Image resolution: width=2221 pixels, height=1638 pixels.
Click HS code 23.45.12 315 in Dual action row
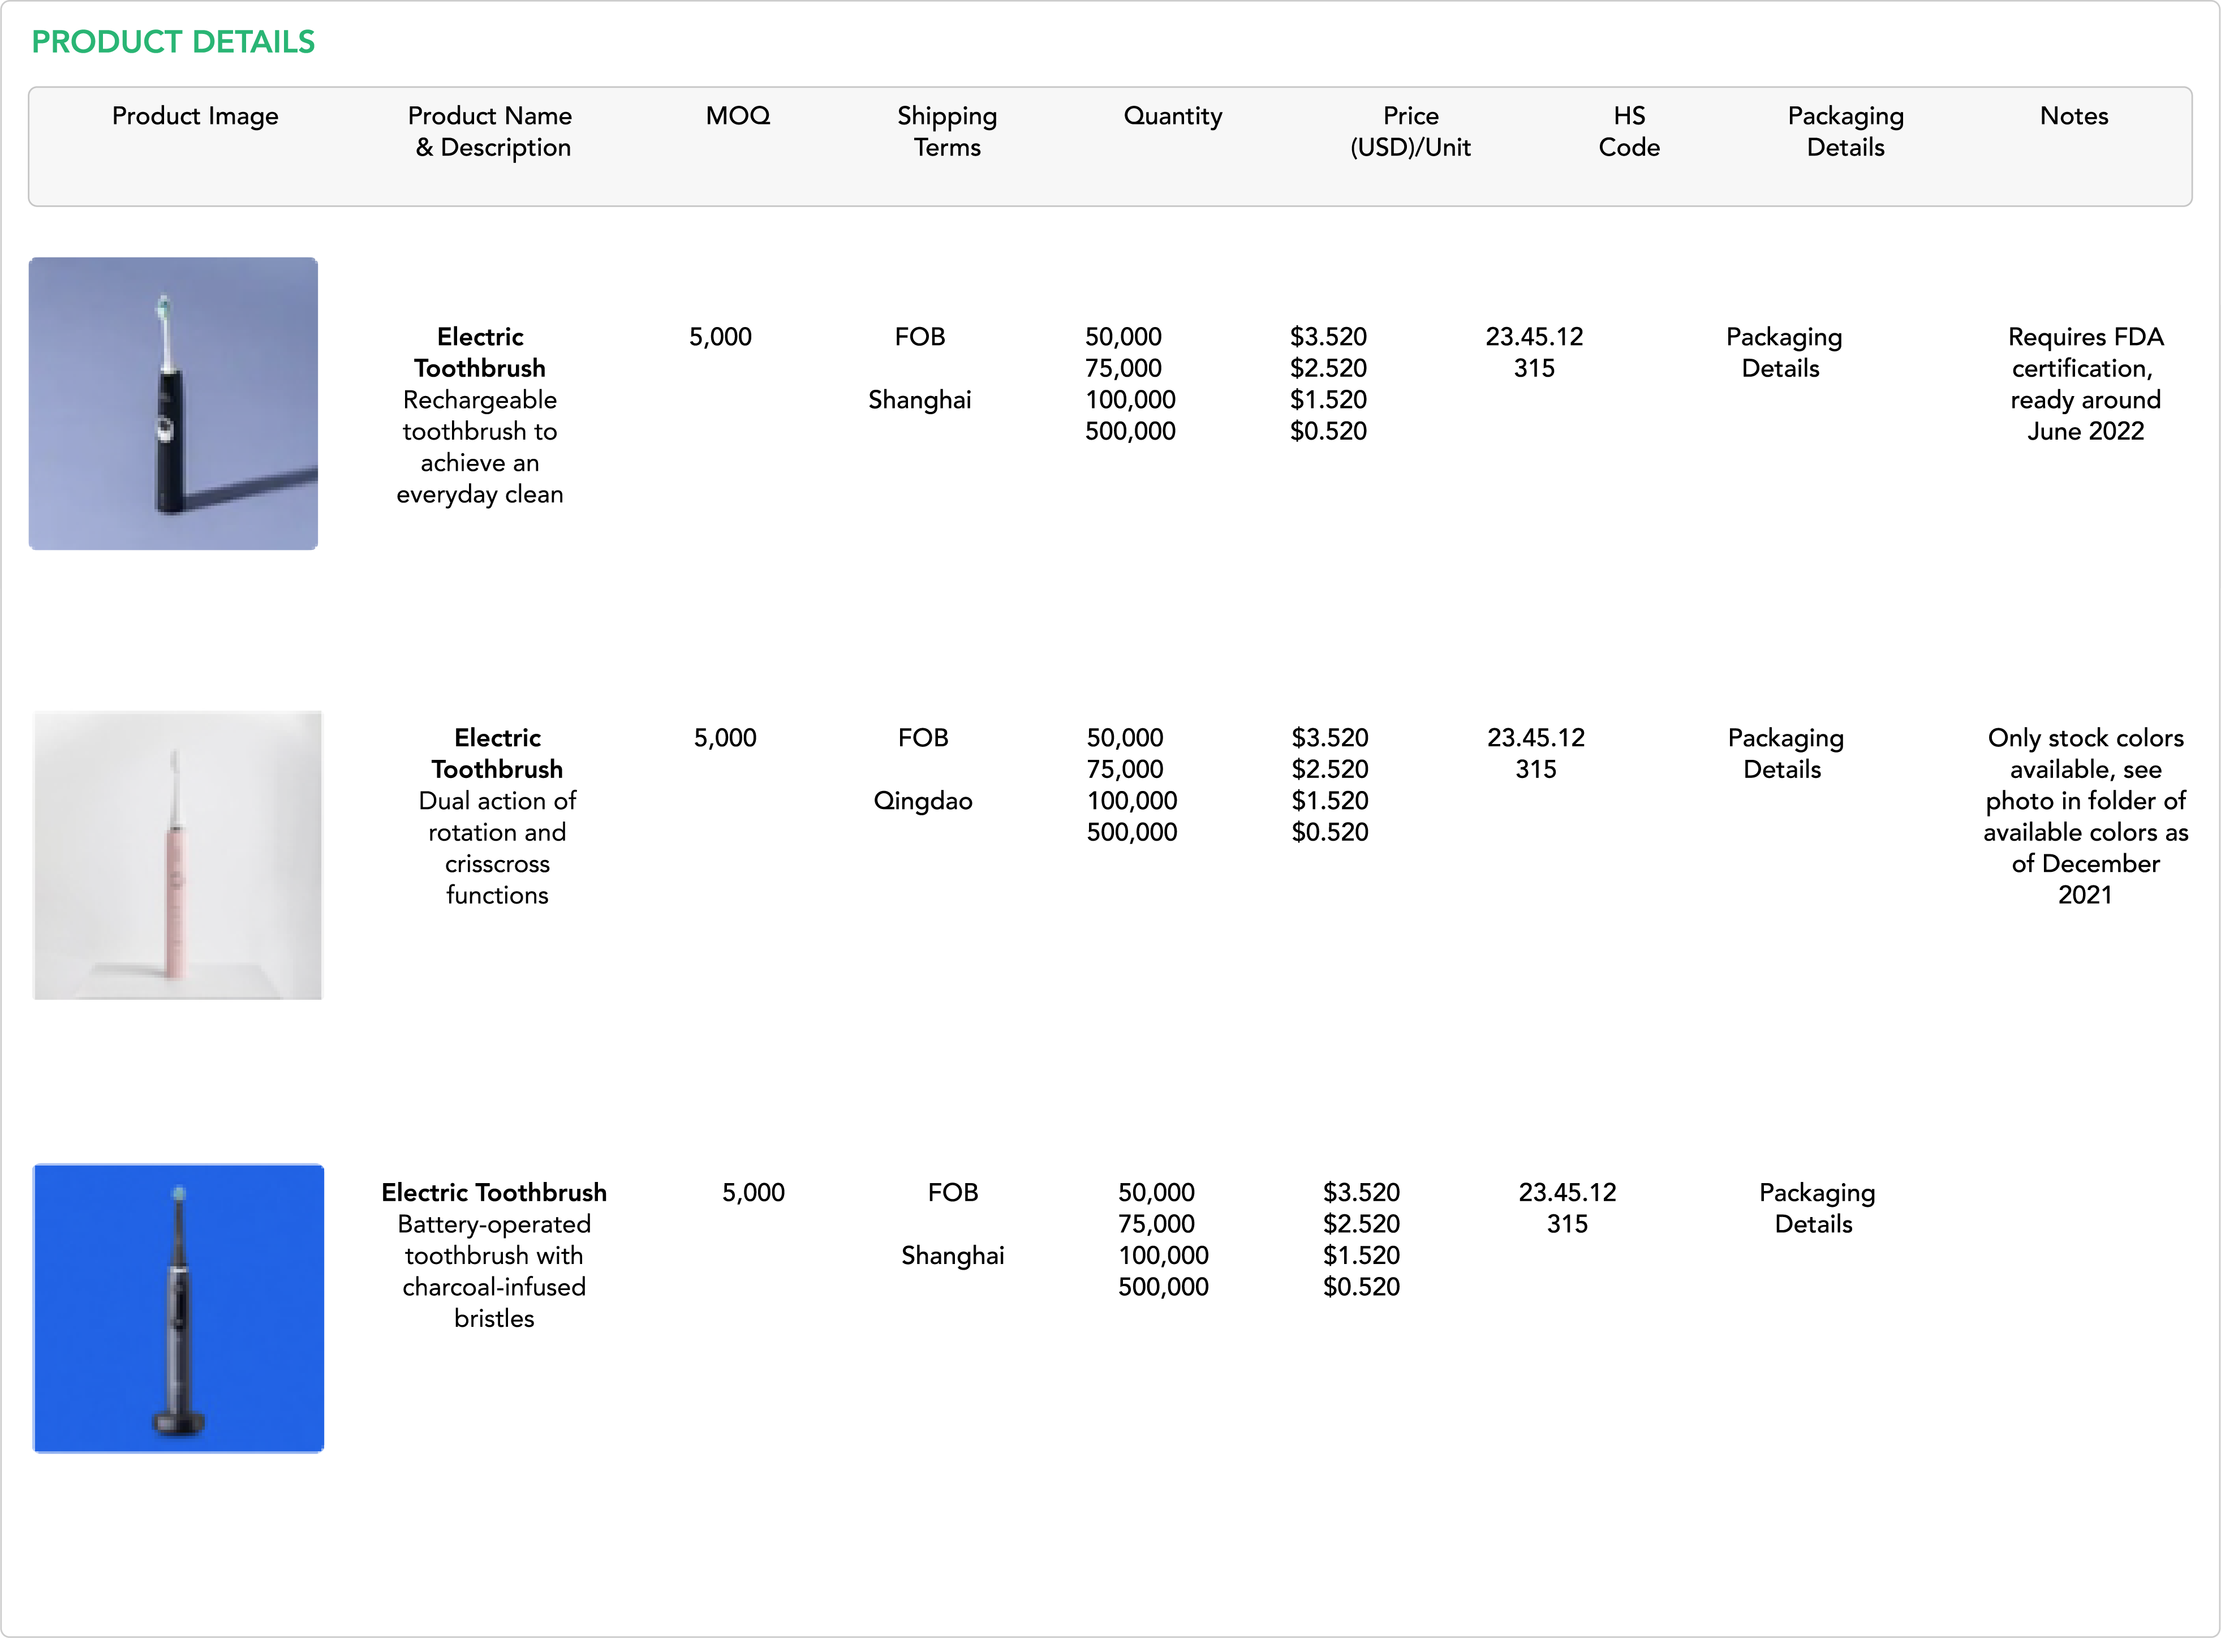pos(1536,754)
